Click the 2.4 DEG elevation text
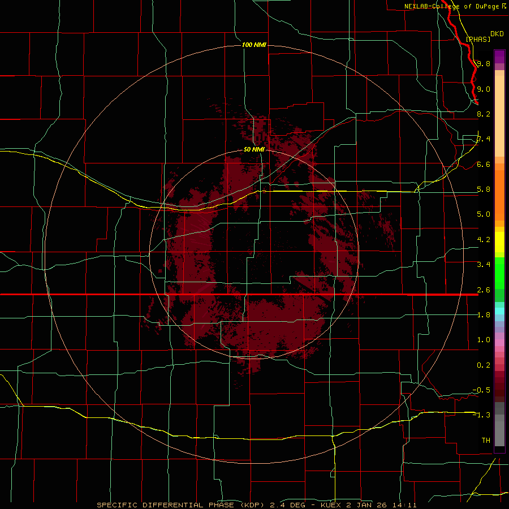Screen dimensions: 509x509 [288, 505]
